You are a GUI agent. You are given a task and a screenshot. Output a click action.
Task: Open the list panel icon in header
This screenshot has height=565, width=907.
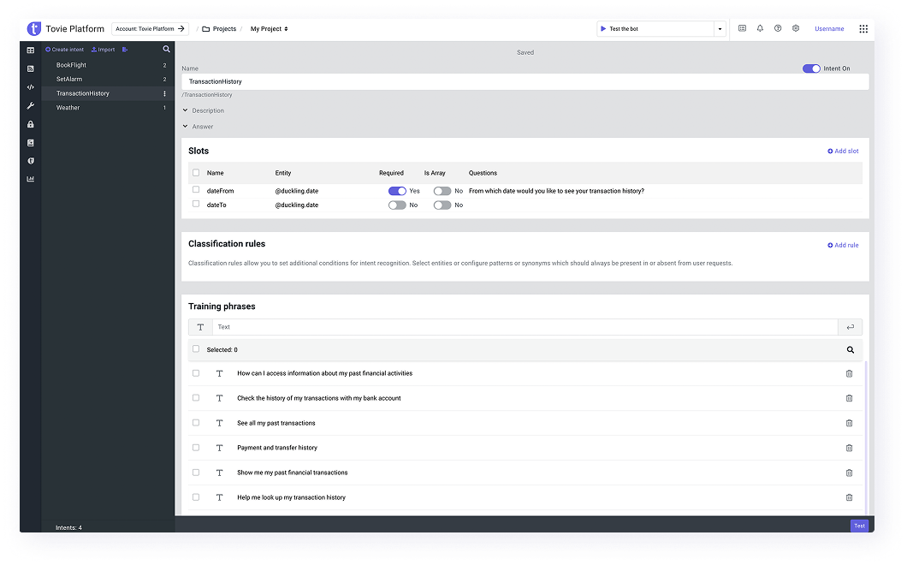742,28
